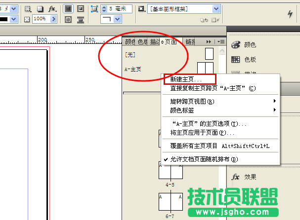Open the top-left toolbar dropdown arrow
Image resolution: width=300 pixels, height=220 pixels.
pyautogui.click(x=13, y=9)
